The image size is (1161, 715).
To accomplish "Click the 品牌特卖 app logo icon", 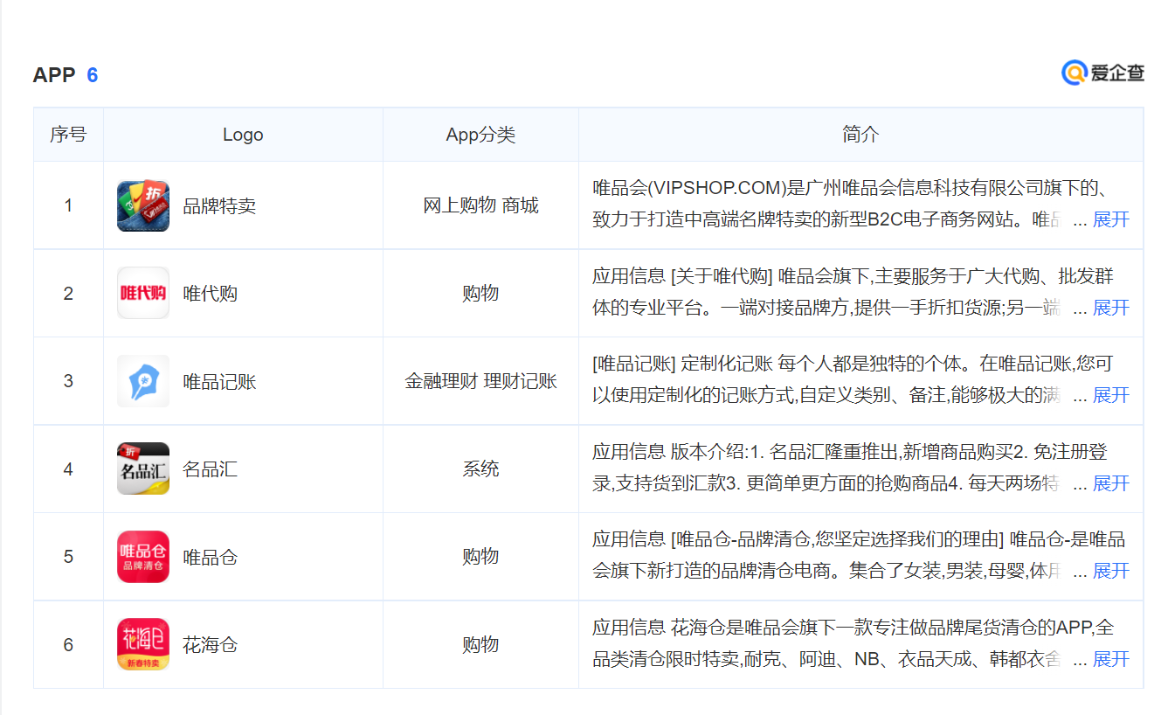I will [x=143, y=205].
